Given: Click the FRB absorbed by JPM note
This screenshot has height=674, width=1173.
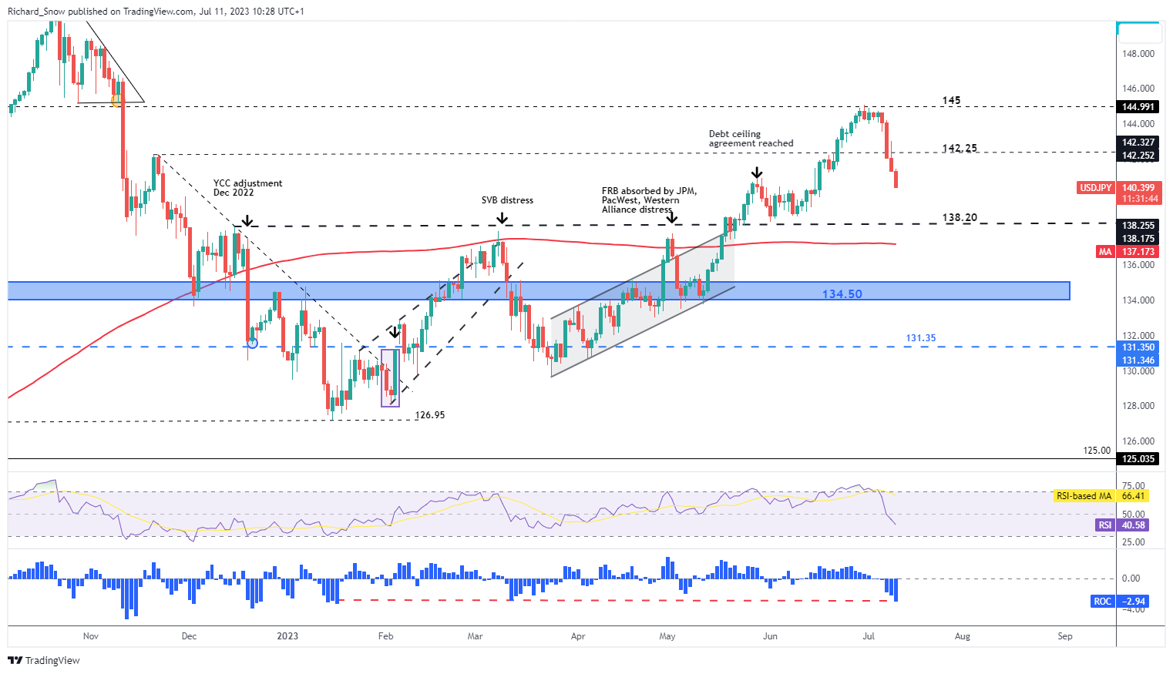Looking at the screenshot, I should (x=649, y=200).
